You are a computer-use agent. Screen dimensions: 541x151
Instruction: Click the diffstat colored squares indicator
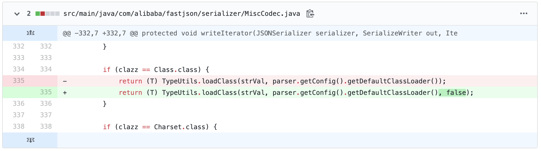click(48, 14)
